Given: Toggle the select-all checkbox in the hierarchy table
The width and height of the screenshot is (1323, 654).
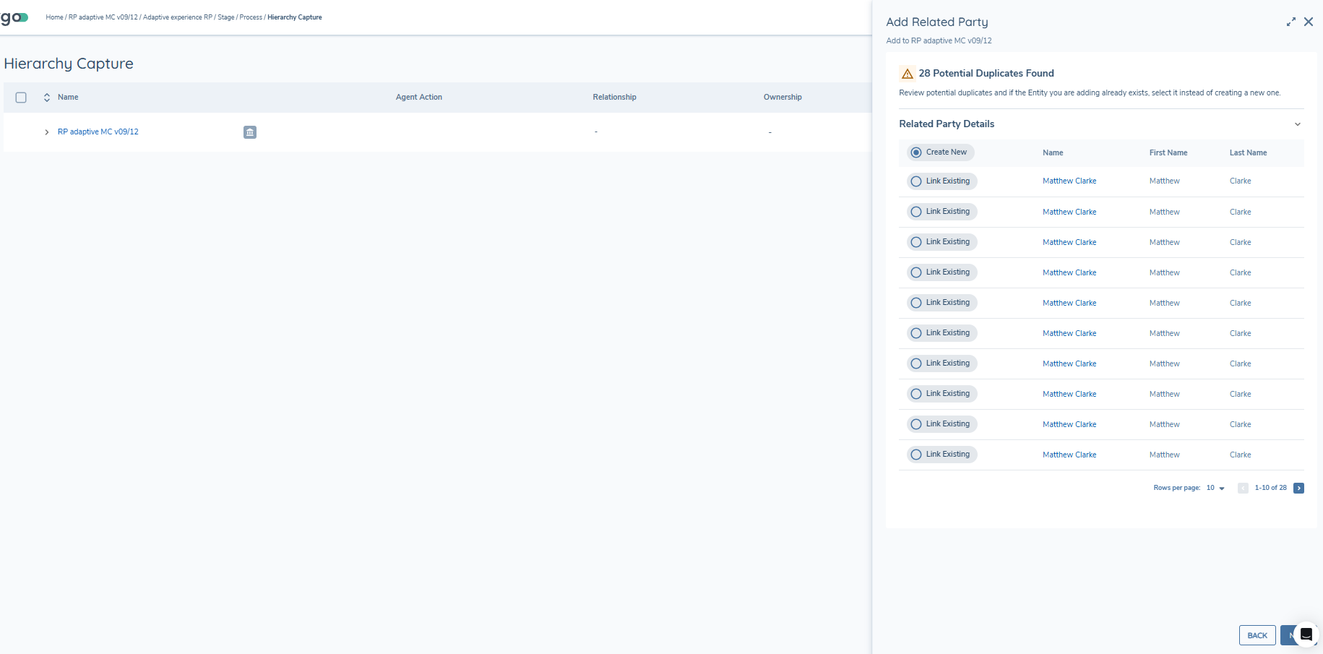Looking at the screenshot, I should (21, 97).
